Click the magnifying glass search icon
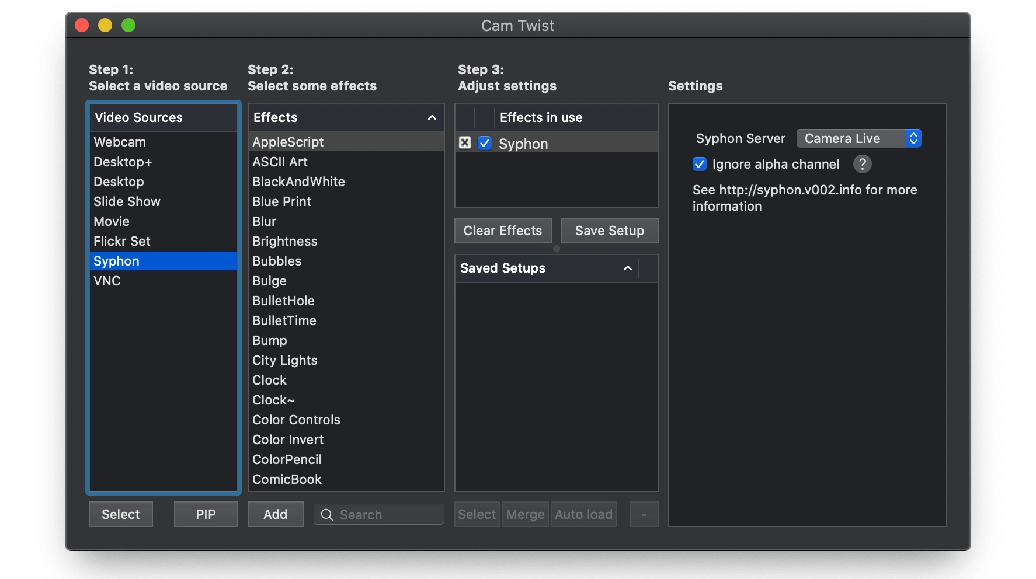Image resolution: width=1036 pixels, height=579 pixels. point(327,515)
